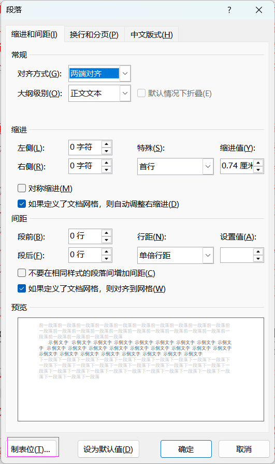Decrease the 设置值 amount
The image size is (275, 464).
(x=258, y=259)
